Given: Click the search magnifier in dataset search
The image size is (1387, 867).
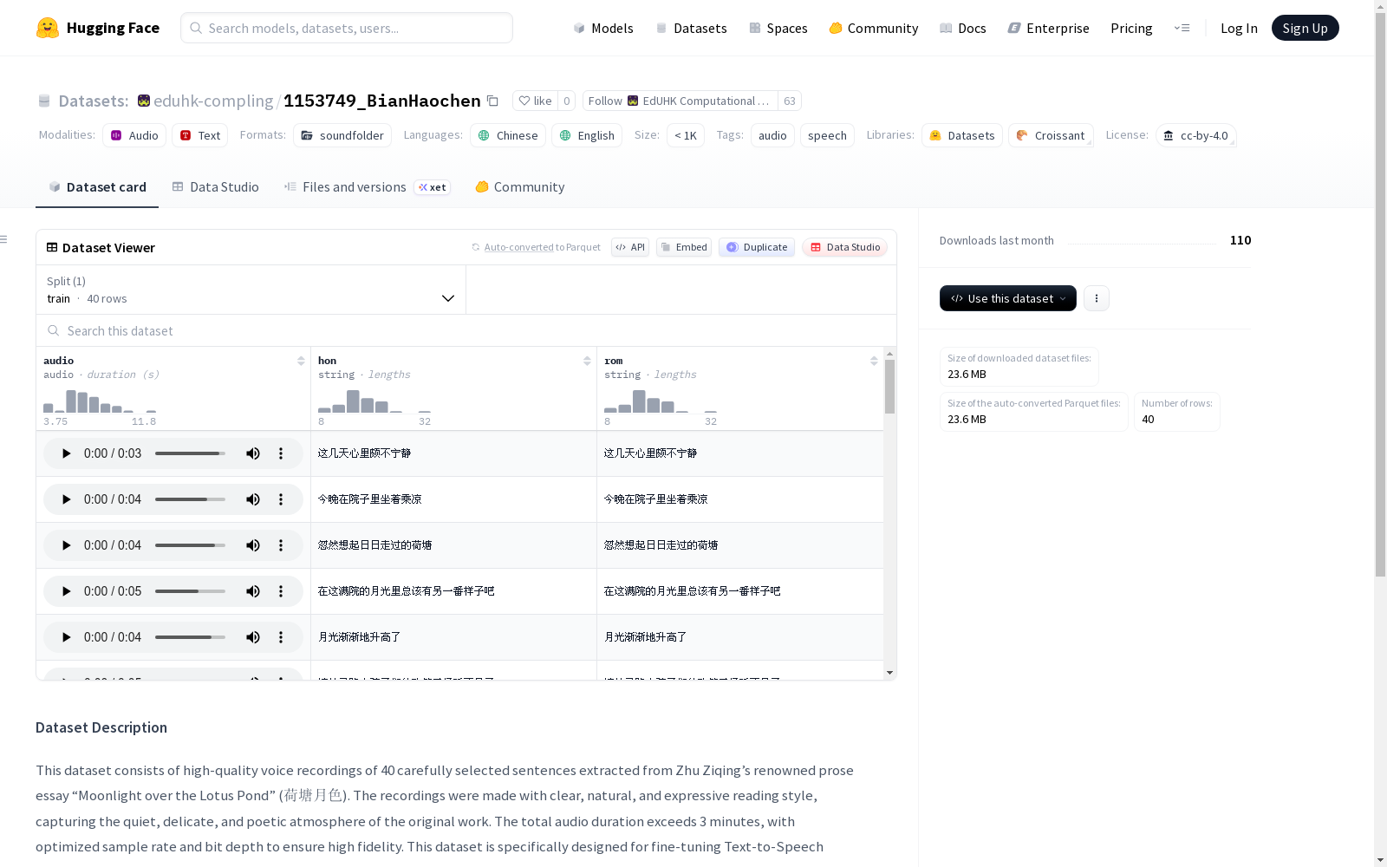Looking at the screenshot, I should 54,331.
